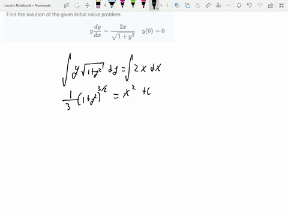Select the light blue highlighter

[x=112, y=4]
